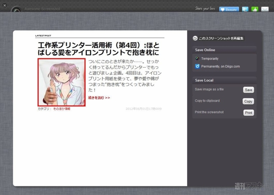Save Permanently, on Diigo.com
274x195 pixels.
tap(221, 66)
